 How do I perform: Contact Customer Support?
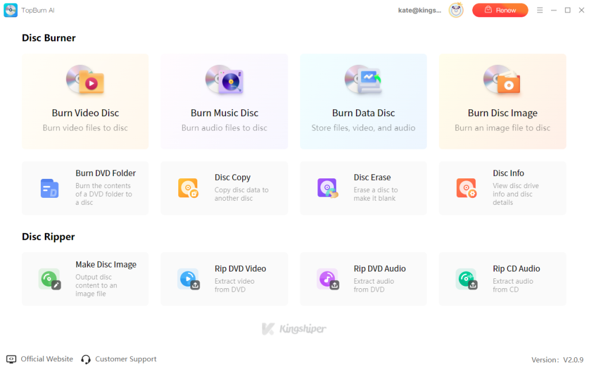[118, 359]
